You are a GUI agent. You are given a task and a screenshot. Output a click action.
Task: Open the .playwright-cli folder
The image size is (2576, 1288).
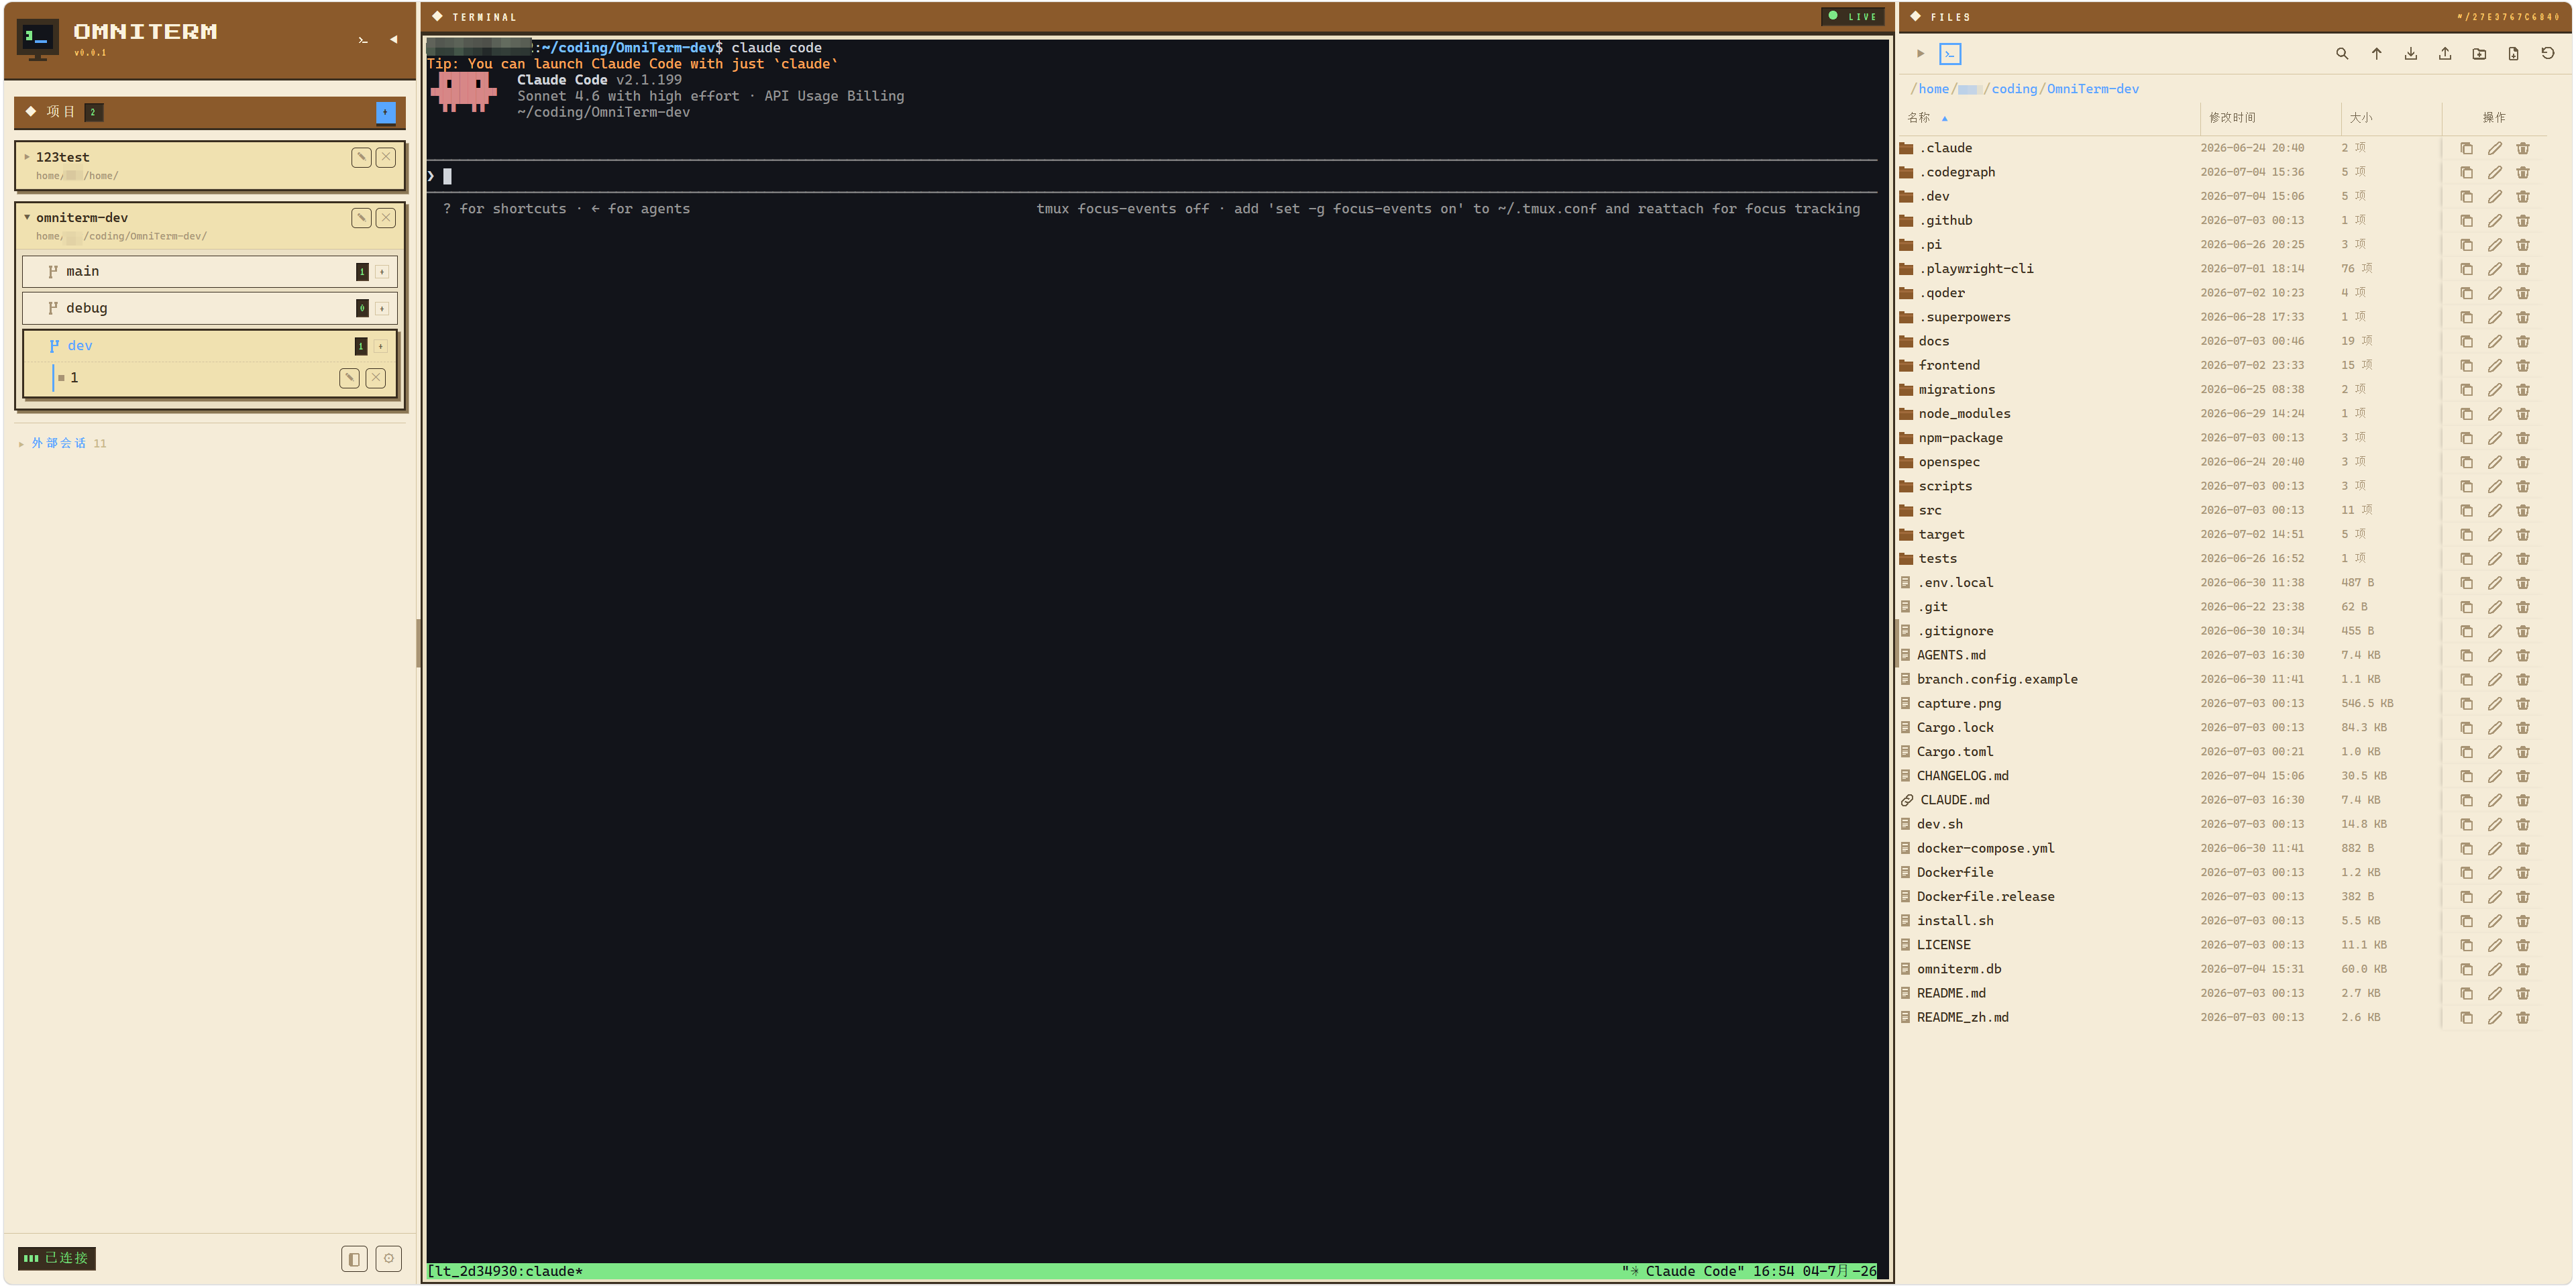pyautogui.click(x=1975, y=269)
